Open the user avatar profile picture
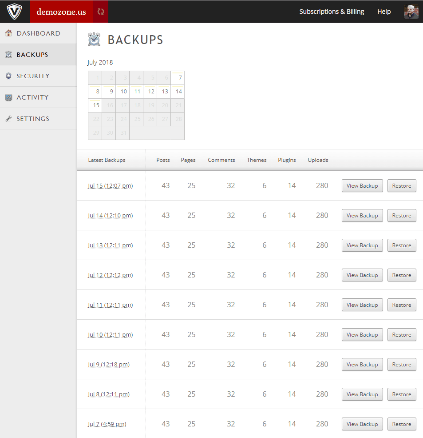423x438 pixels. (x=411, y=12)
